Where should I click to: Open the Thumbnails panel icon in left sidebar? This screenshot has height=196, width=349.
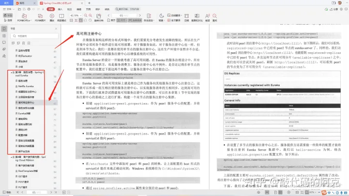[x=4, y=35]
